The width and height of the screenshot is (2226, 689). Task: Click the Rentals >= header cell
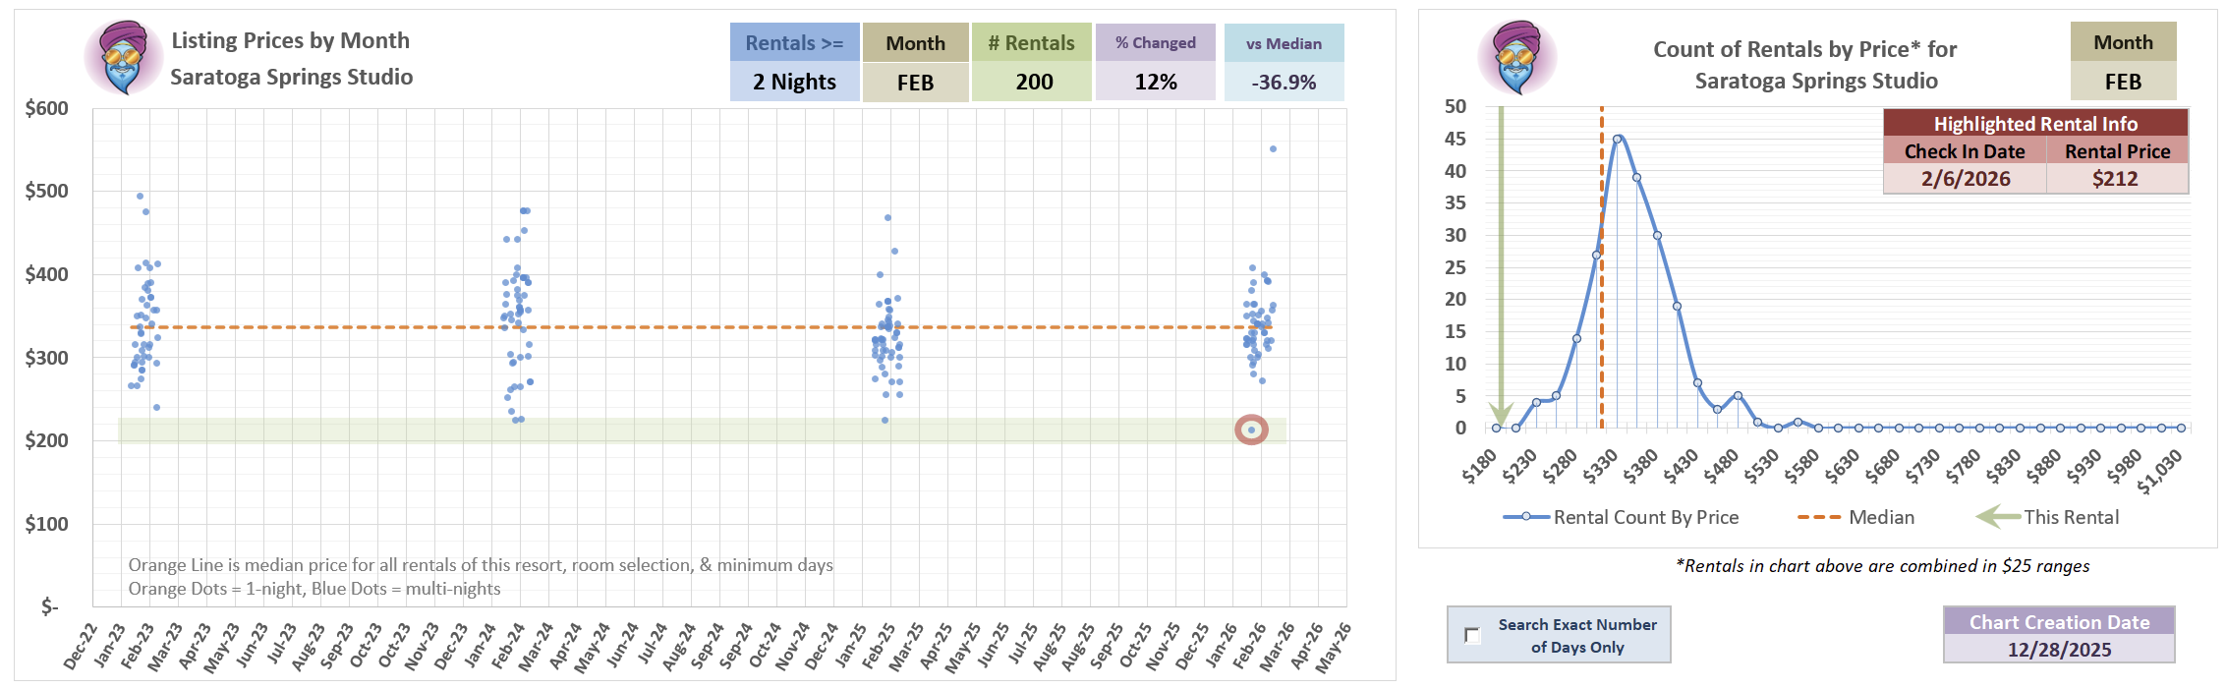794,43
